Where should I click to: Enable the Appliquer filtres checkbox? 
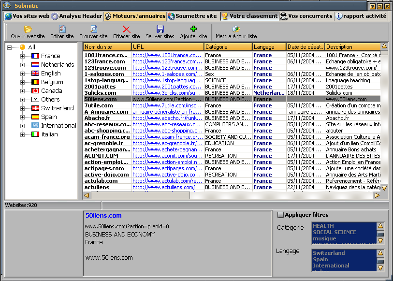point(280,215)
